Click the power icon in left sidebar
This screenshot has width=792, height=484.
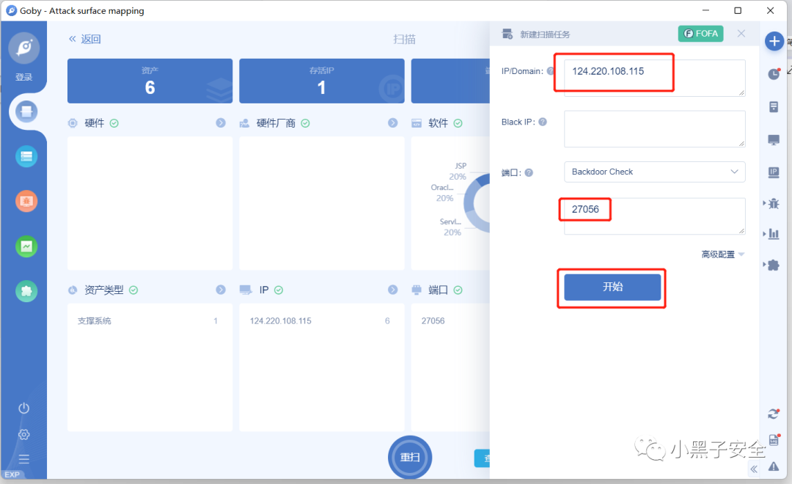(23, 408)
